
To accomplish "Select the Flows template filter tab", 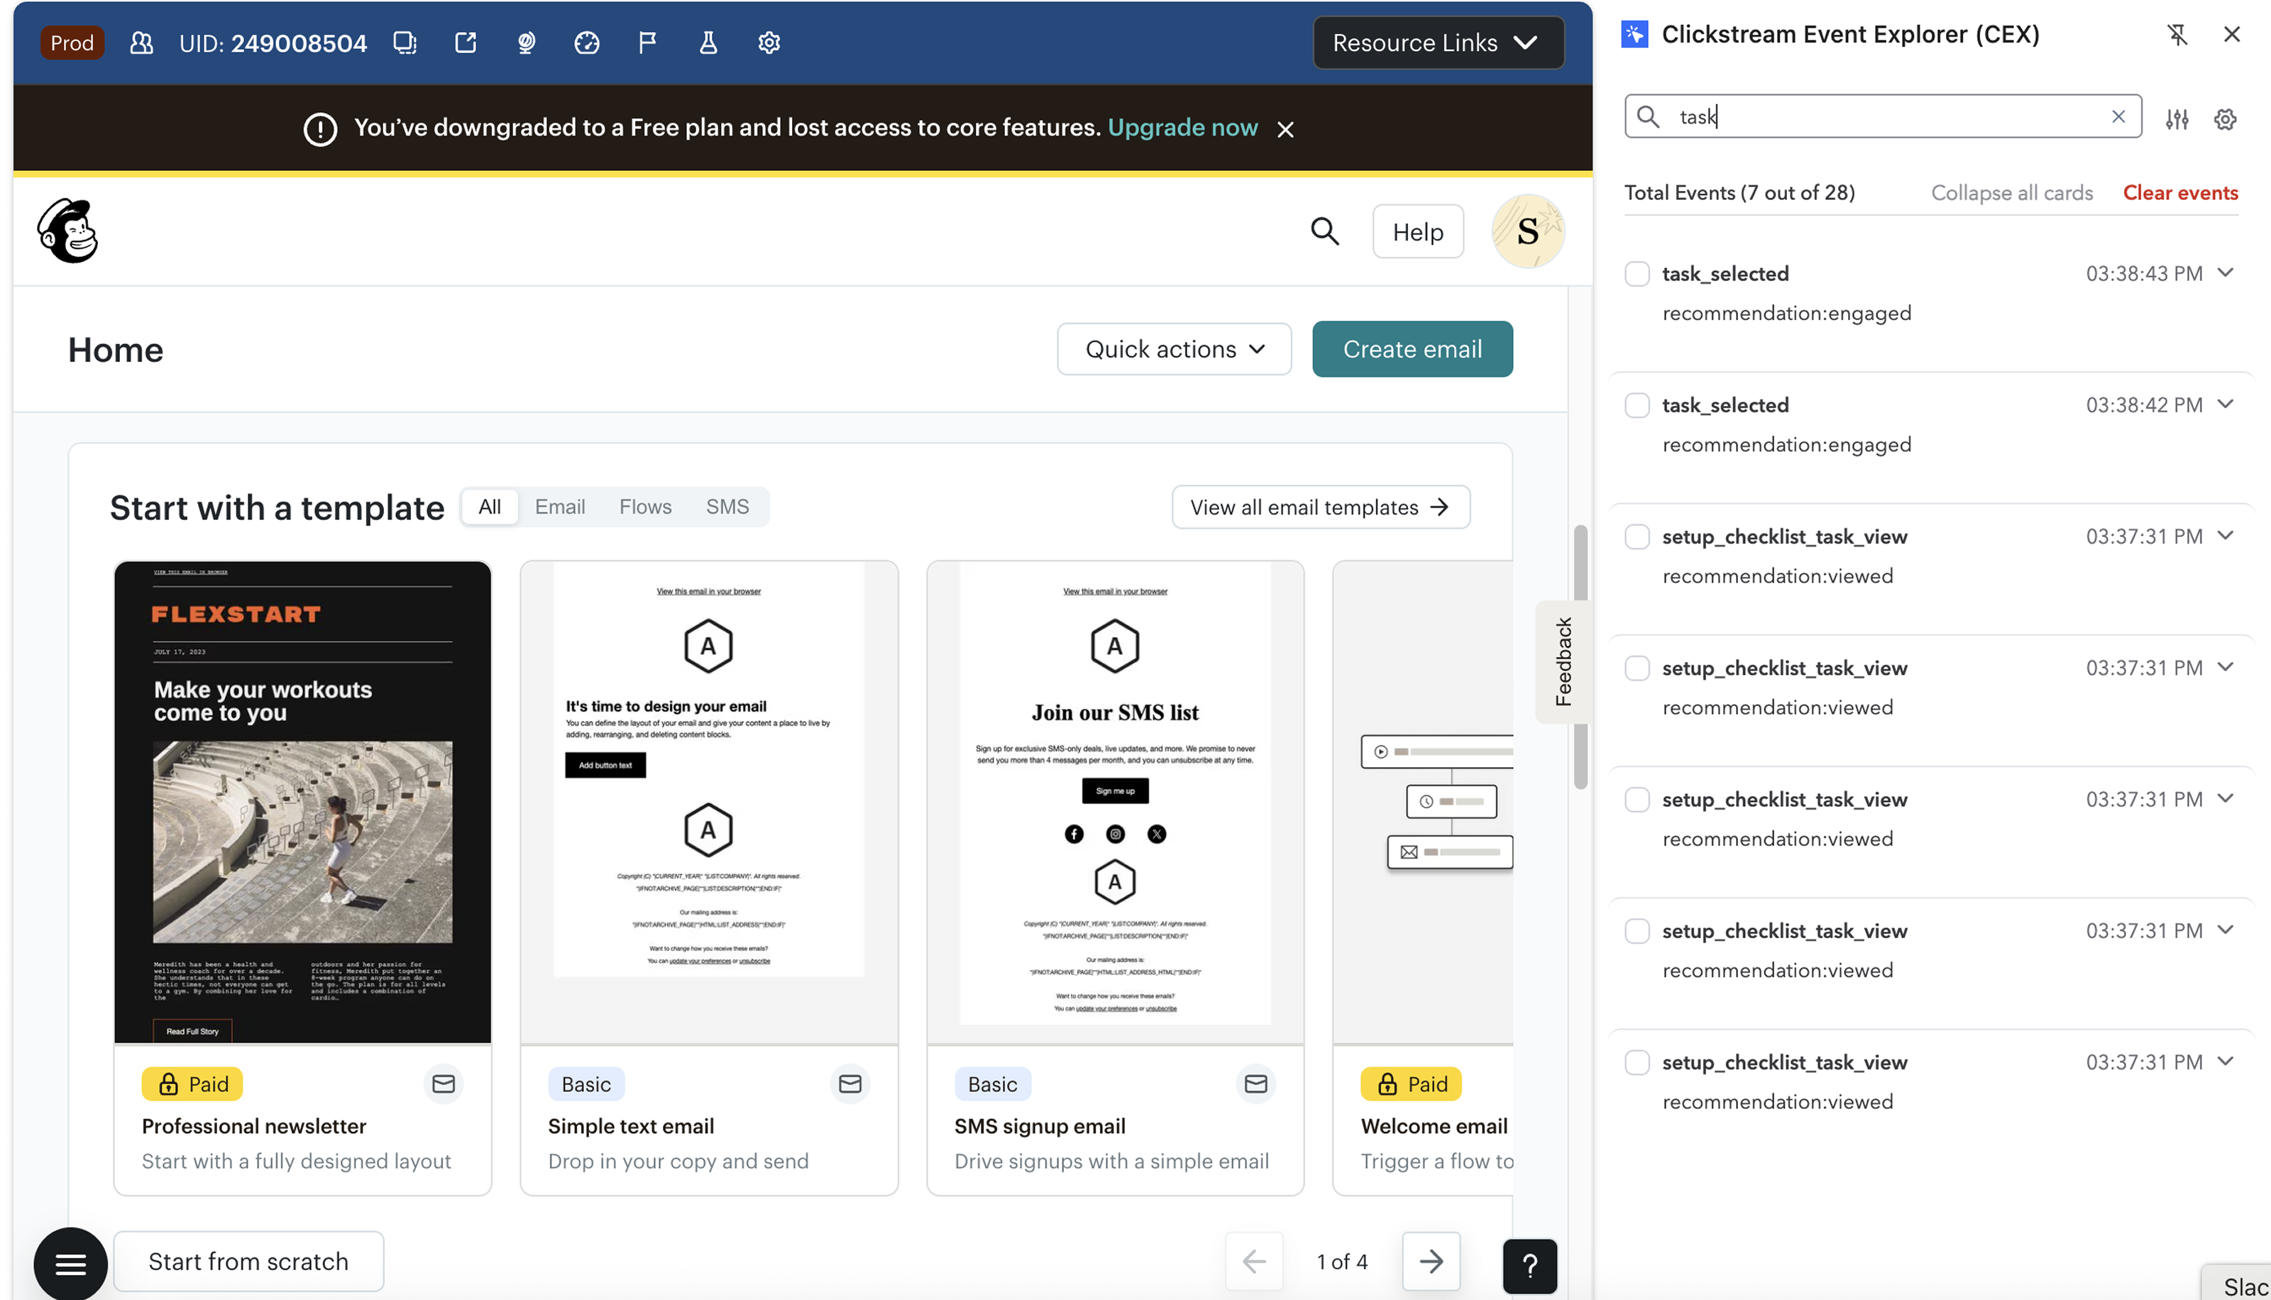I will [645, 507].
